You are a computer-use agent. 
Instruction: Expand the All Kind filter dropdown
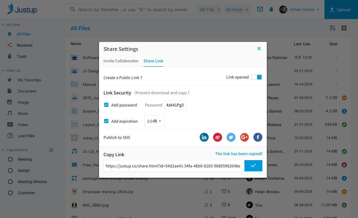[x=237, y=9]
